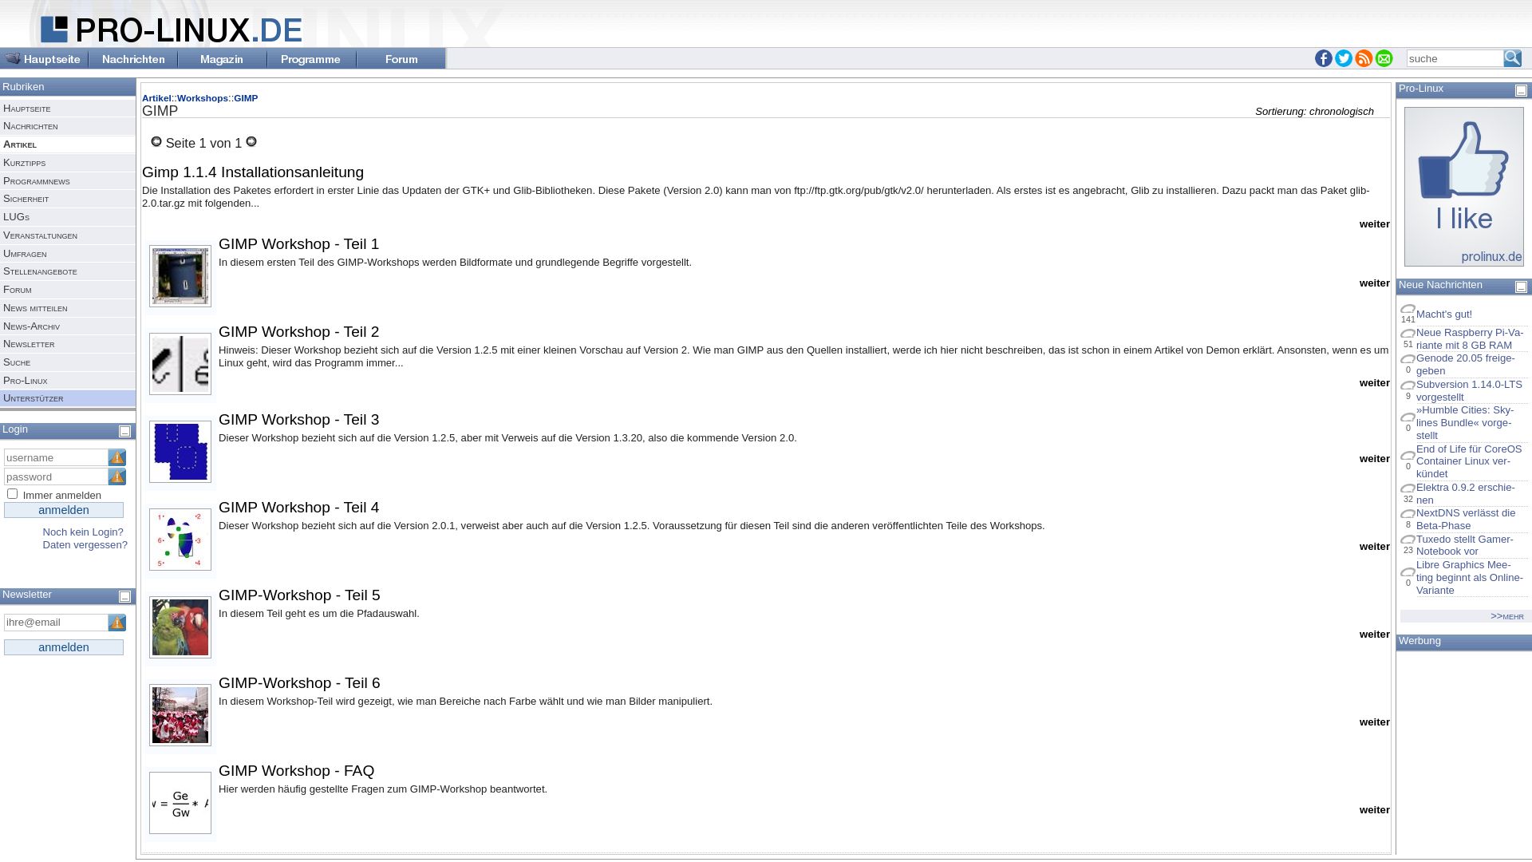Focus the username input field
The width and height of the screenshot is (1532, 862).
tap(56, 457)
